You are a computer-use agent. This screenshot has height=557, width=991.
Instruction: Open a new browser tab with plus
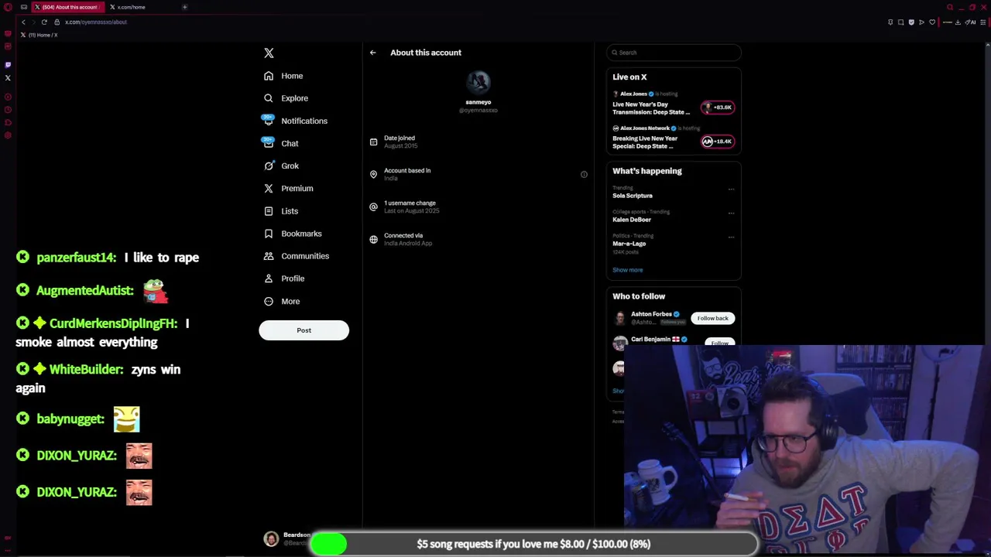click(x=184, y=7)
